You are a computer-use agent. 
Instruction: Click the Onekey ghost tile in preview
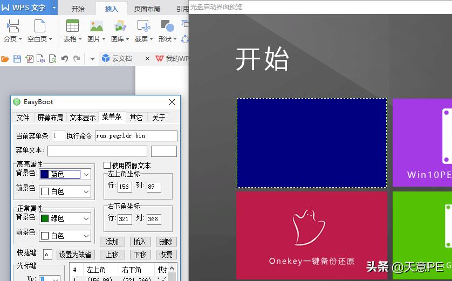coord(312,235)
